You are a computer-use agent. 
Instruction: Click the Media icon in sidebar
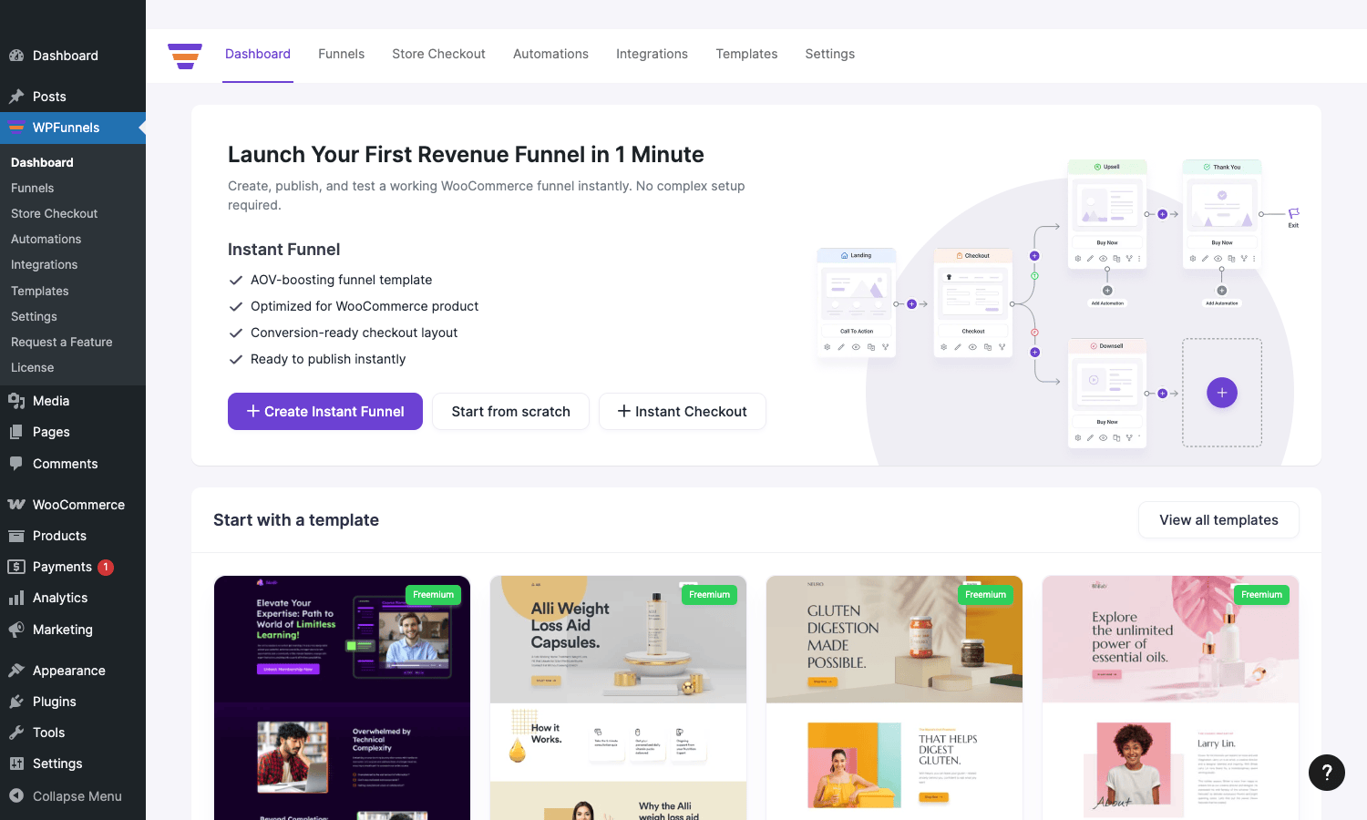16,401
